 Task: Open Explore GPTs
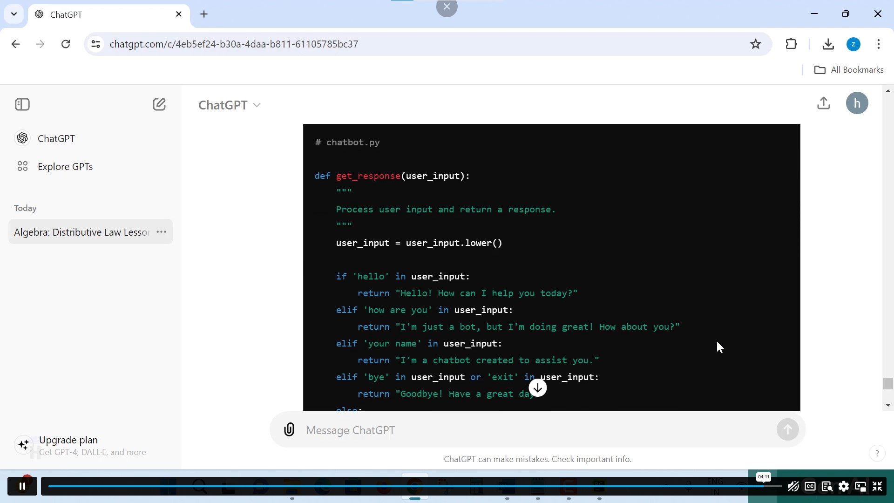point(64,166)
